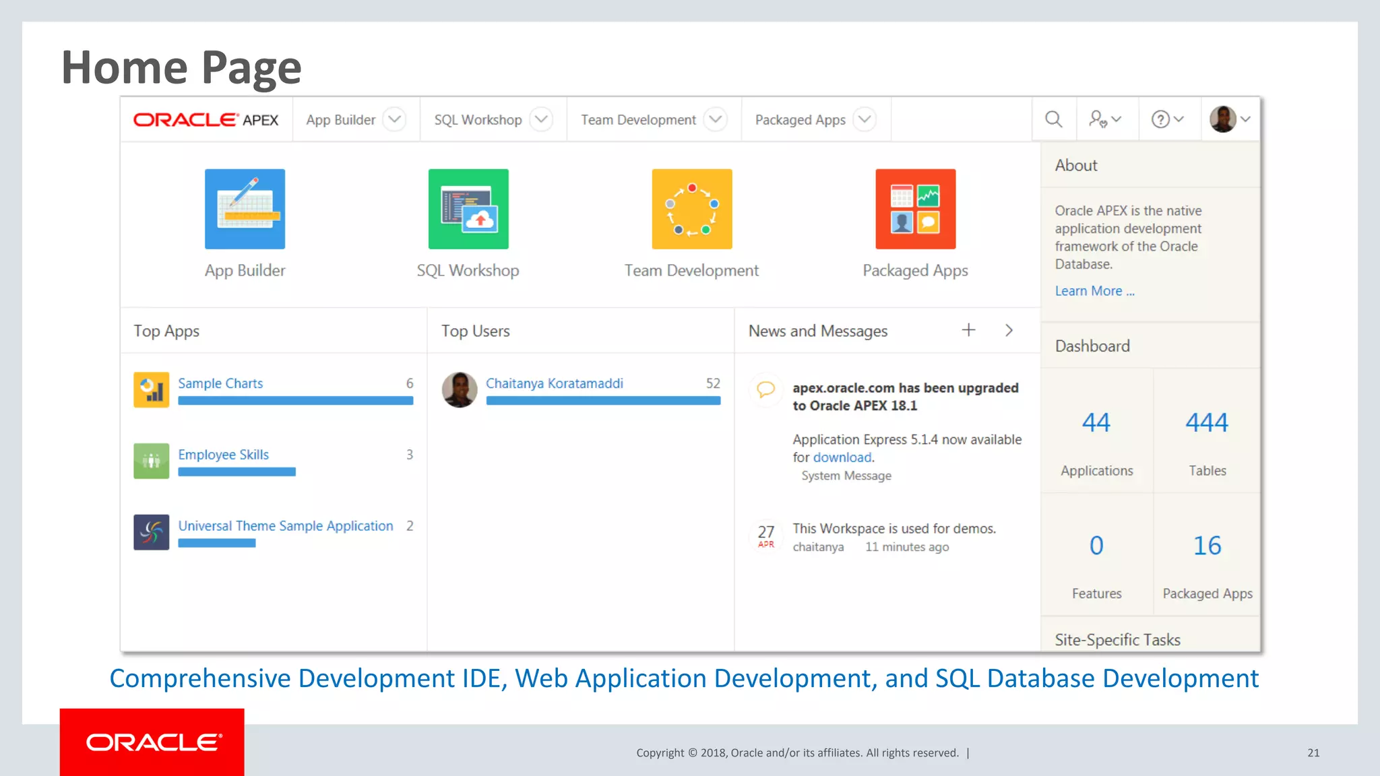Add a news message with the plus icon
The image size is (1380, 776).
pos(968,330)
